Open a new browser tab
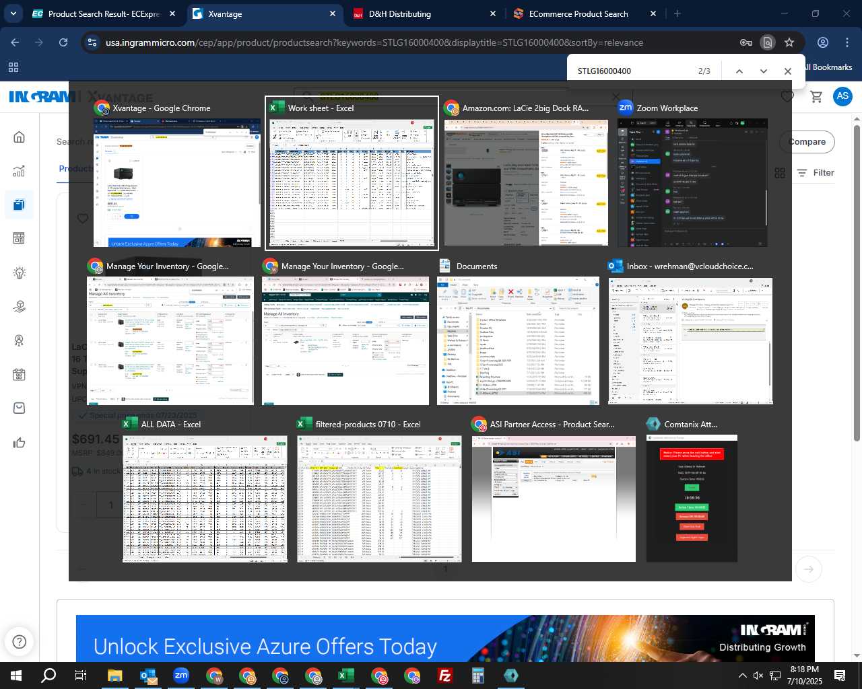Viewport: 862px width, 689px height. (x=677, y=13)
